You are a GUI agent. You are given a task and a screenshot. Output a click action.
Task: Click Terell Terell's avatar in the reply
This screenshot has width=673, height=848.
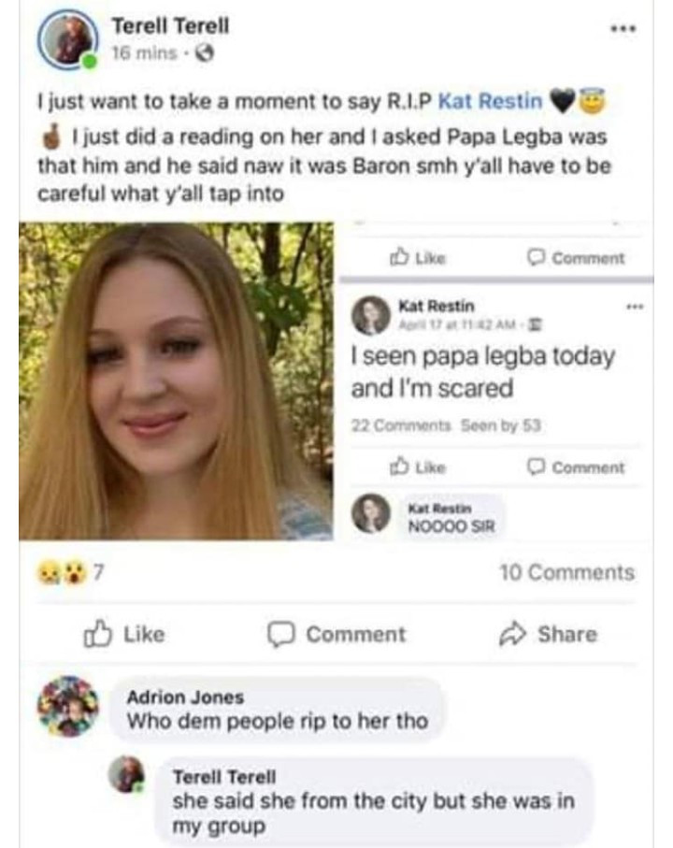[126, 775]
